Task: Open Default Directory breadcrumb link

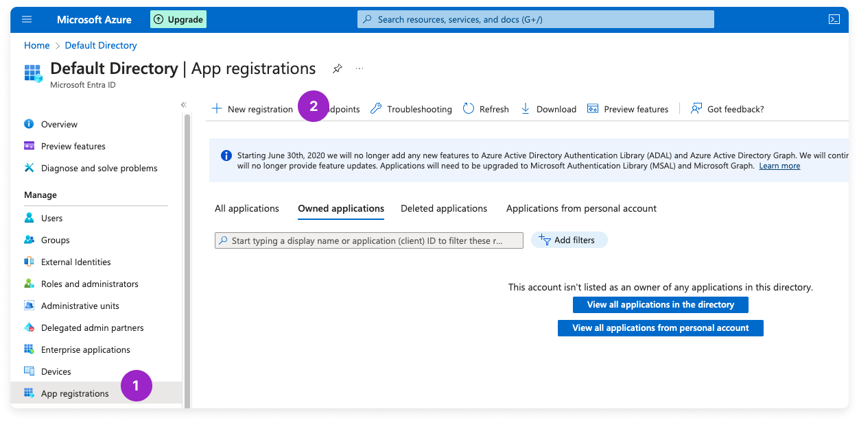Action: pos(101,45)
